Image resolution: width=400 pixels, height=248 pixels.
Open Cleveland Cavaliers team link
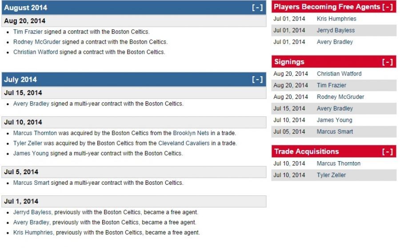pos(184,143)
